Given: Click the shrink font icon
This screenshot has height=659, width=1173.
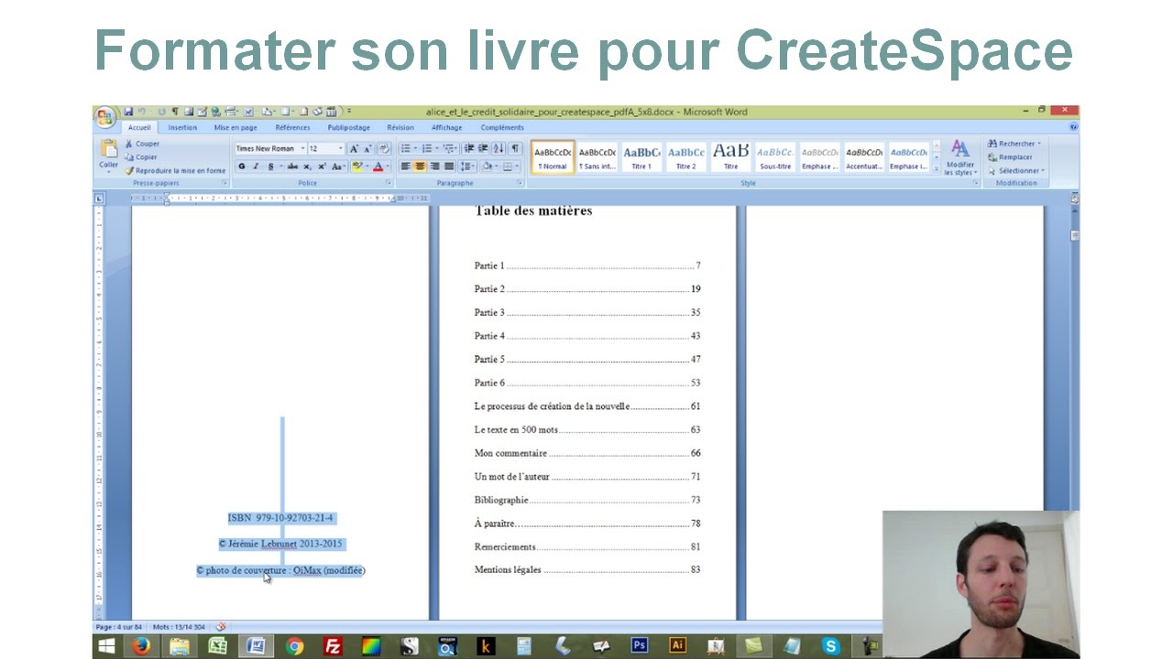Looking at the screenshot, I should tap(367, 148).
